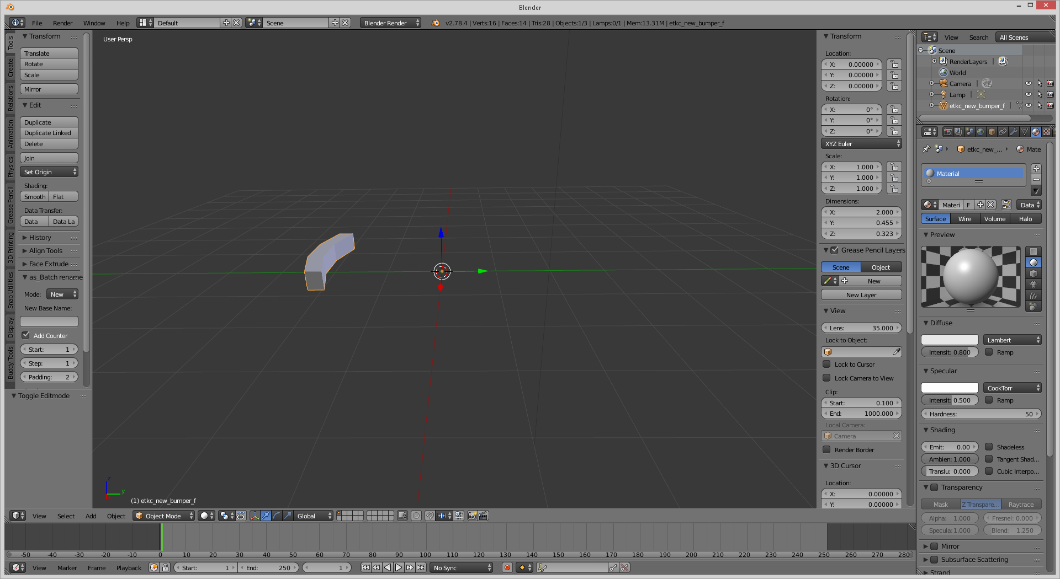Open the World properties tab icon
Viewport: 1060px width, 579px height.
981,132
